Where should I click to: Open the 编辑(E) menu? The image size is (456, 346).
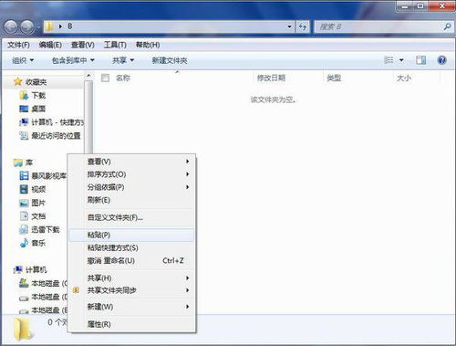(x=50, y=45)
